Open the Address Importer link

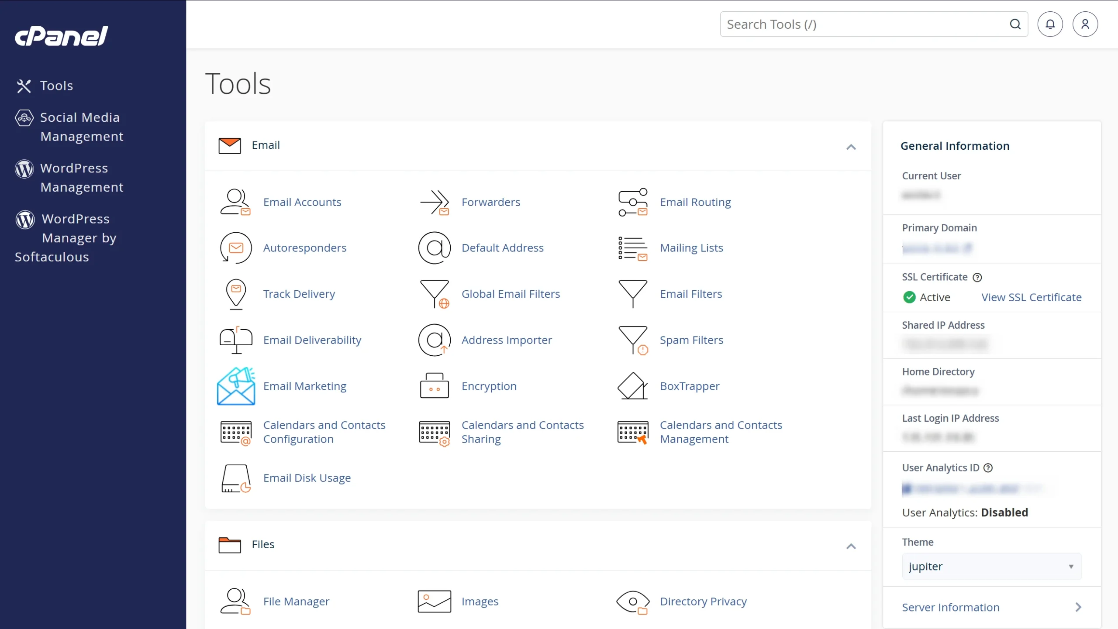[x=507, y=340]
